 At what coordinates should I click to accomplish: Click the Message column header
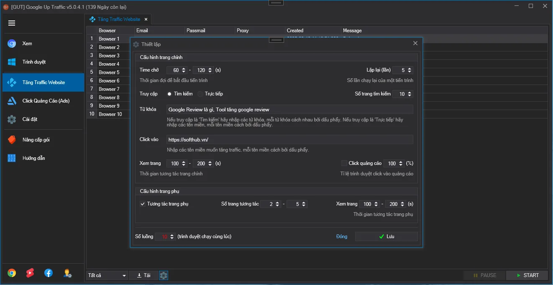[444, 31]
